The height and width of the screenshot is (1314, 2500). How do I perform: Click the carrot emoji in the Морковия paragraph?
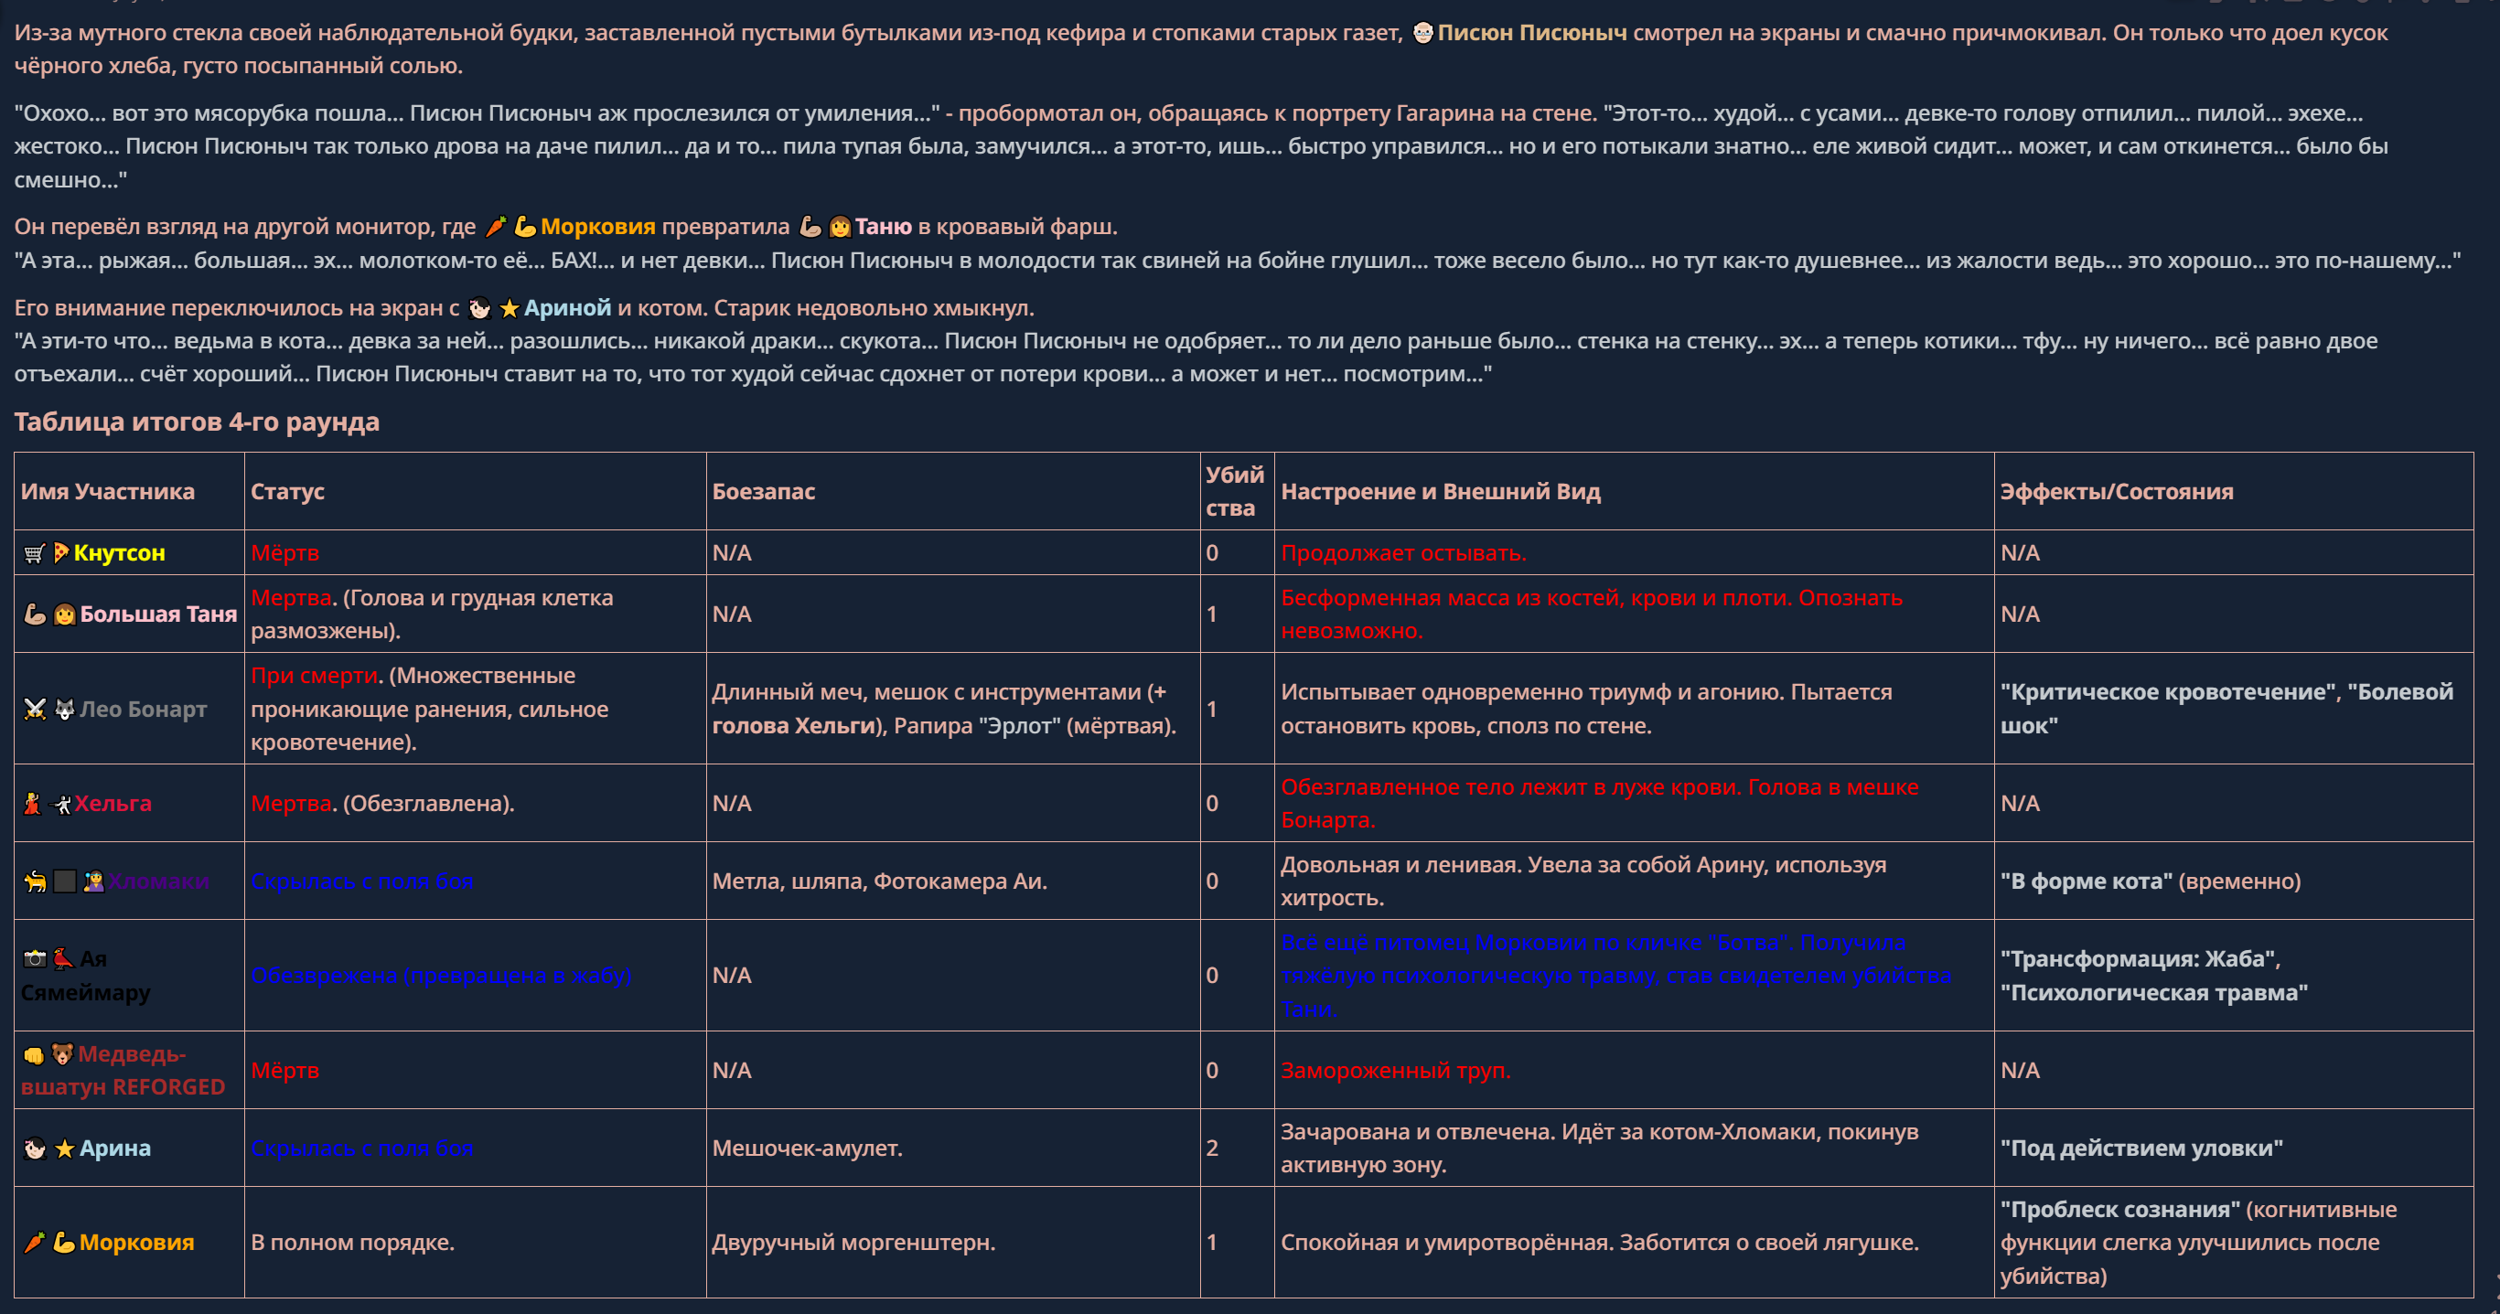pos(495,226)
